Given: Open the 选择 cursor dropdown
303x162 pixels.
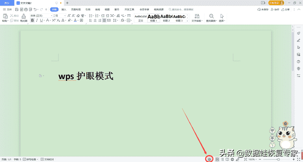Looking at the screenshot, I should [222, 18].
